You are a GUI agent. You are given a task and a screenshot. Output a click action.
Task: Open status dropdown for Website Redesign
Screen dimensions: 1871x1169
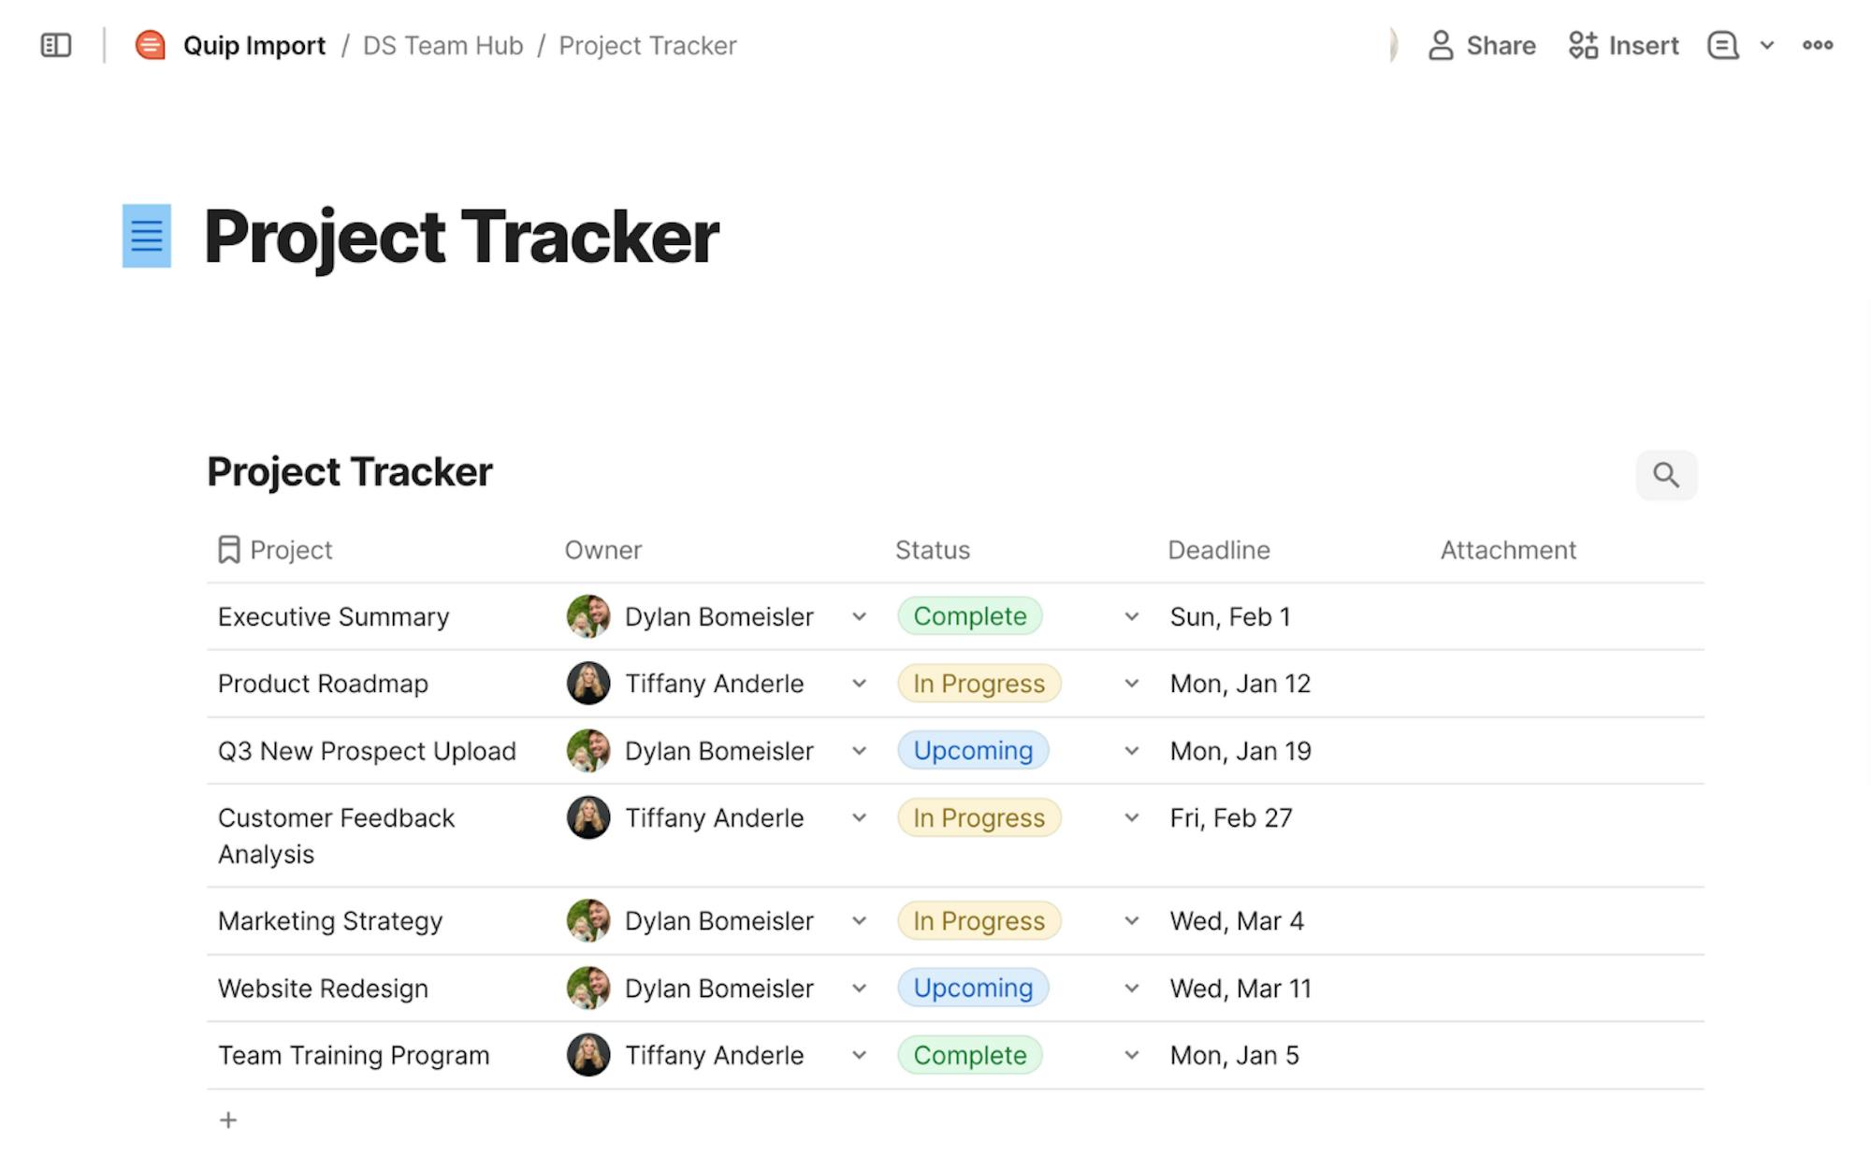(1131, 989)
